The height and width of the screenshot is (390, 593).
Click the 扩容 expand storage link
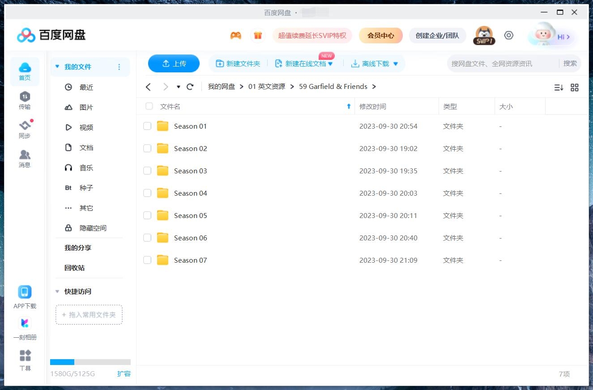124,374
